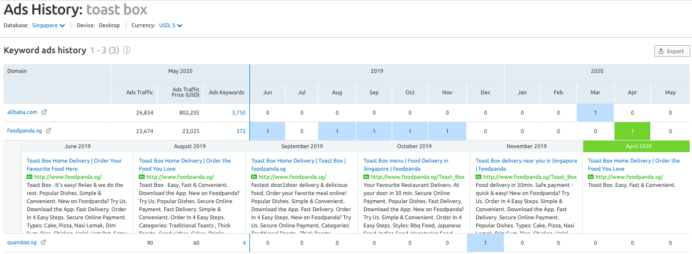Open the USD currency dropdown
The image size is (692, 254).
coord(171,25)
